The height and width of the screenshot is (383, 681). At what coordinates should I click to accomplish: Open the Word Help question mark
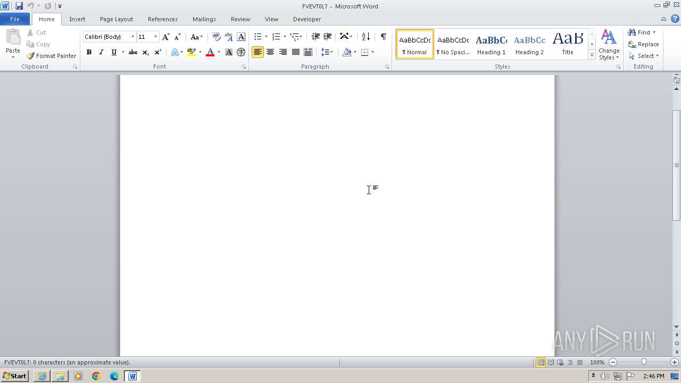click(x=675, y=19)
